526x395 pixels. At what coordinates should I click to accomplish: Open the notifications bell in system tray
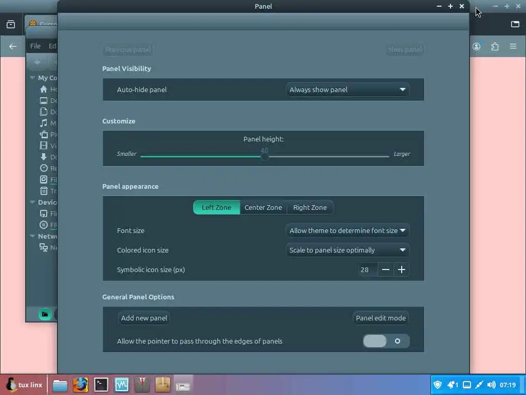point(452,385)
